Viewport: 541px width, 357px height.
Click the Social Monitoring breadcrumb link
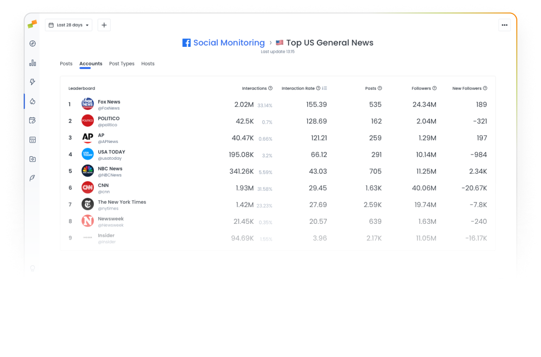pyautogui.click(x=229, y=42)
